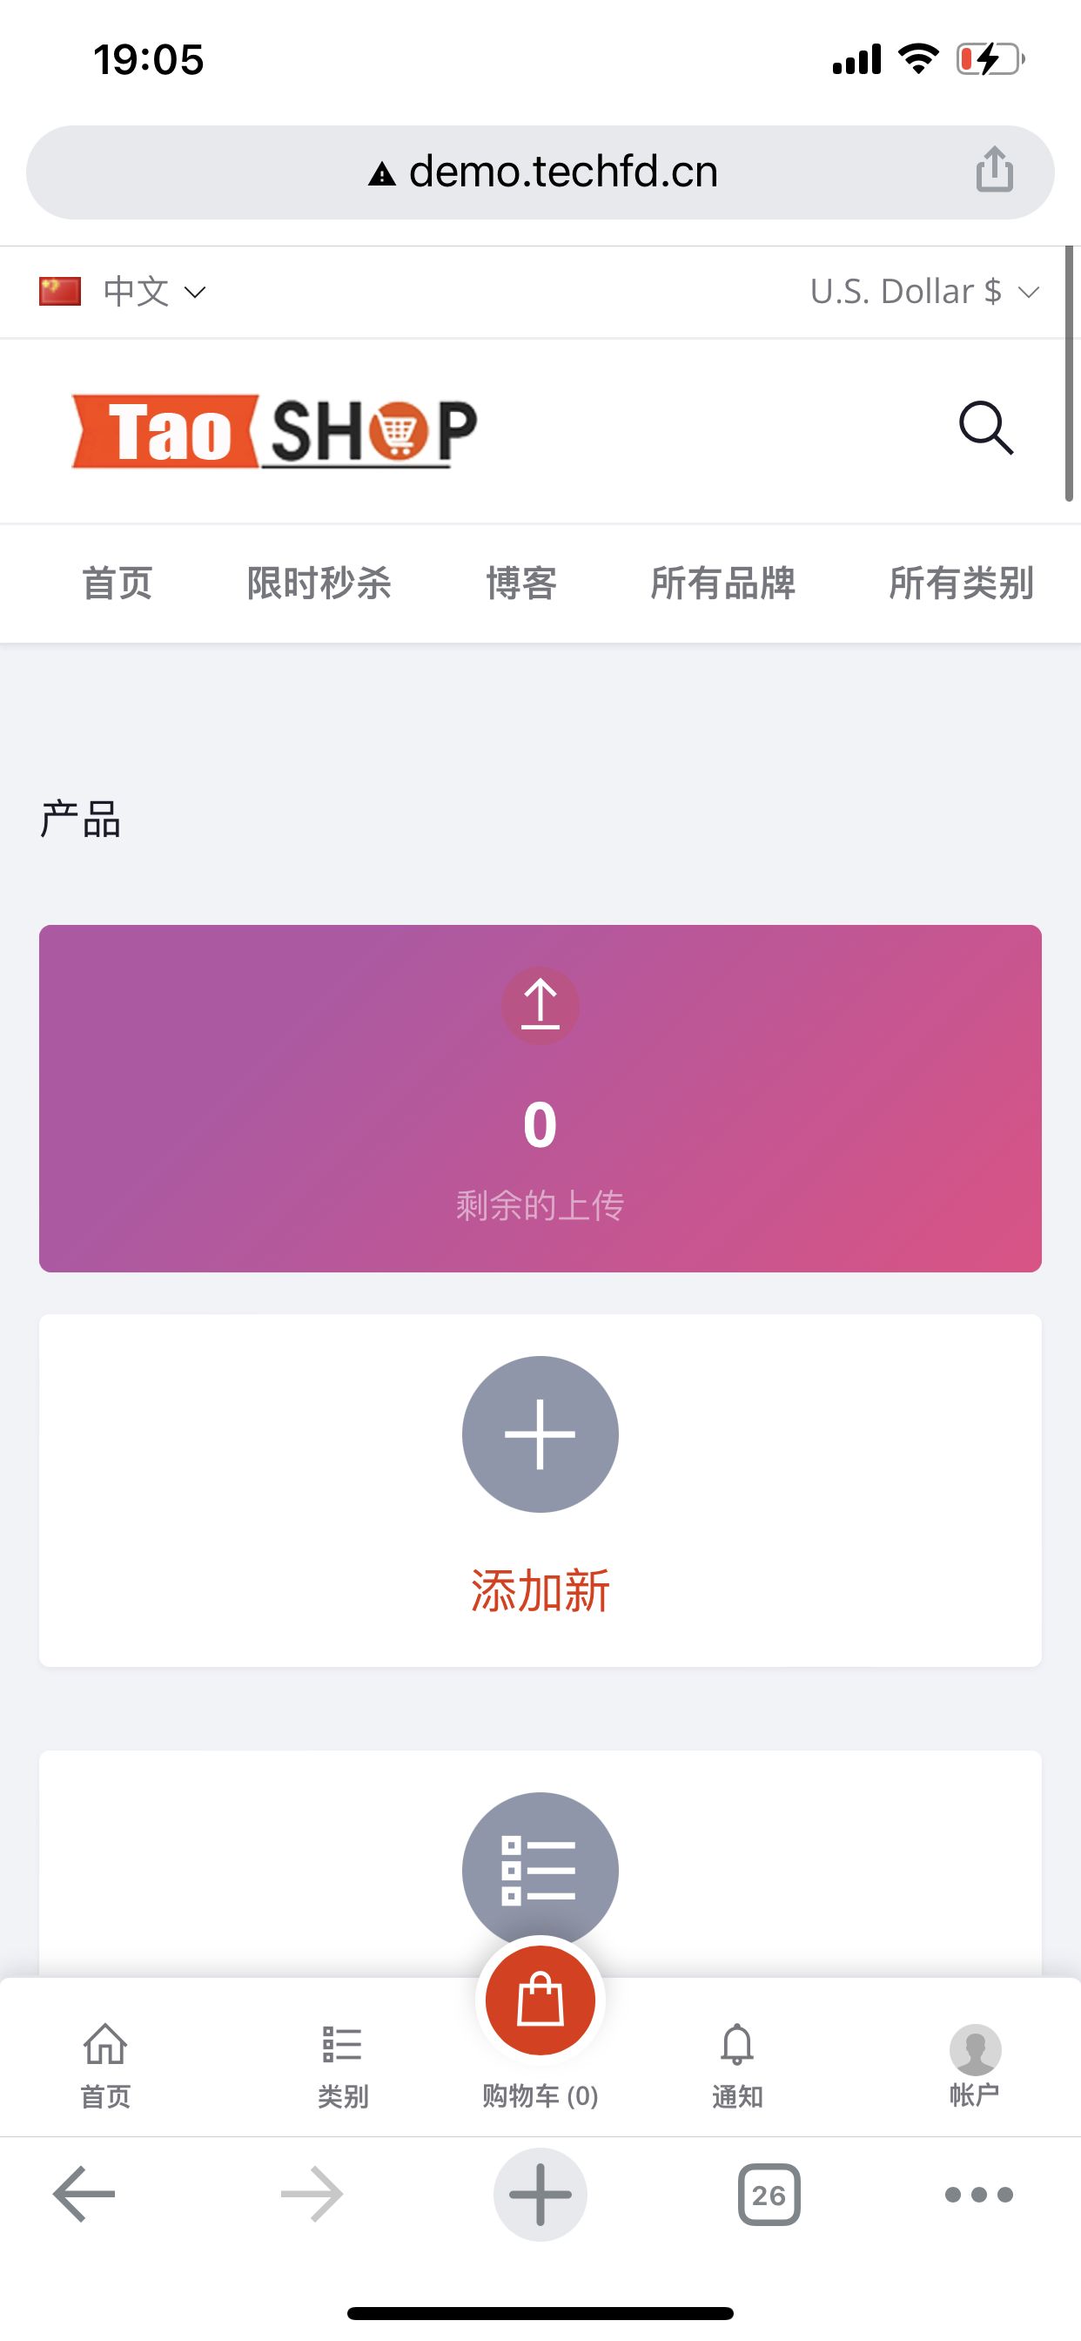
Task: Open browser more options menu
Action: pyautogui.click(x=978, y=2195)
